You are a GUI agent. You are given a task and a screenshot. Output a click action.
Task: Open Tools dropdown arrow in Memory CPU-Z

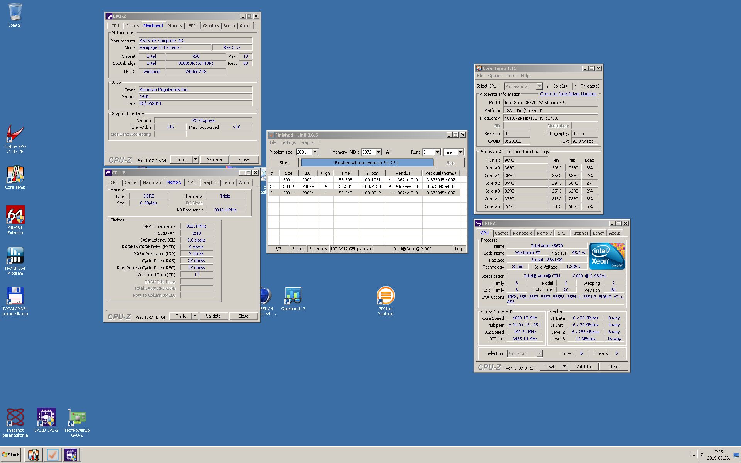coord(195,316)
